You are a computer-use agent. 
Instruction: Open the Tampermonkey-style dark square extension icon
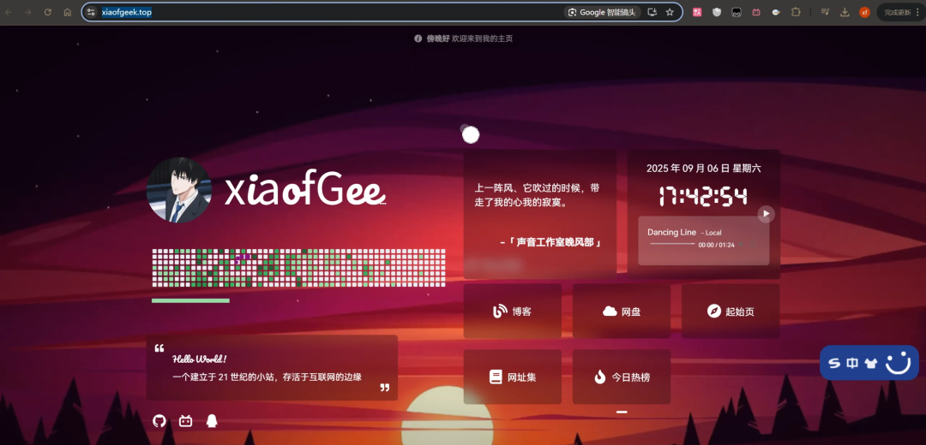coord(737,12)
